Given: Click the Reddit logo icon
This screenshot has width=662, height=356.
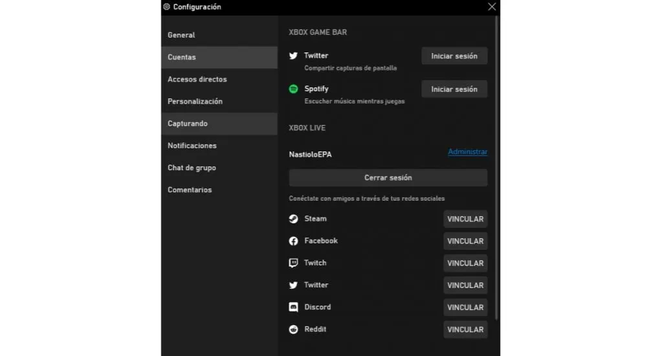Looking at the screenshot, I should coord(293,329).
